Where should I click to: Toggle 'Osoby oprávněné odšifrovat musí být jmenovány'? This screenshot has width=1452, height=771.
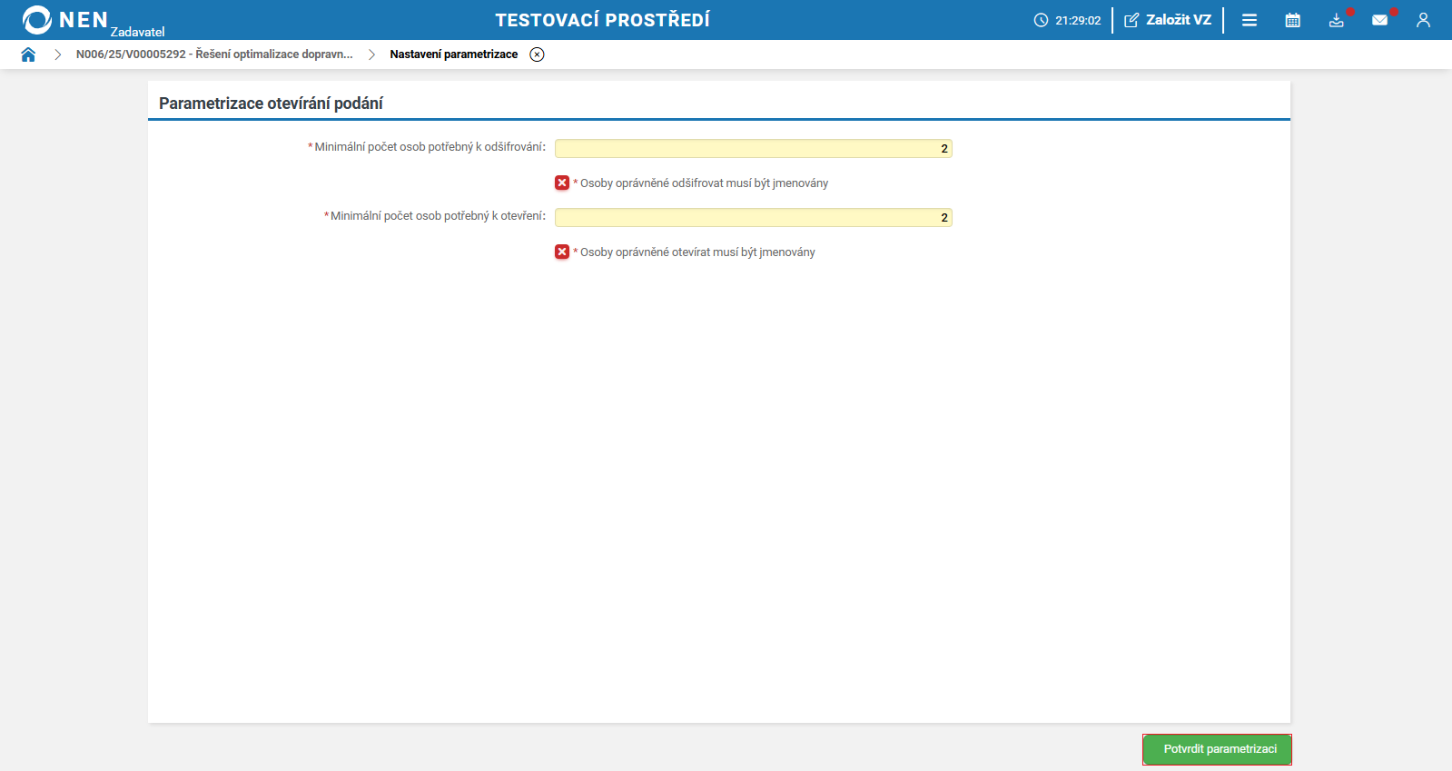(x=562, y=183)
